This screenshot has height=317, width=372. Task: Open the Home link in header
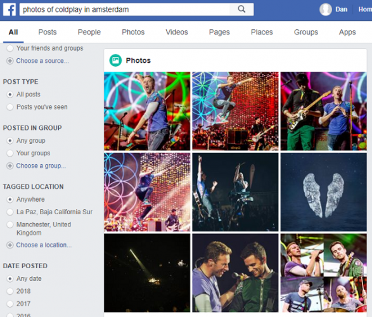pos(365,10)
